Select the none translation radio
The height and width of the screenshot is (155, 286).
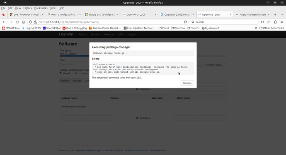click(80, 73)
